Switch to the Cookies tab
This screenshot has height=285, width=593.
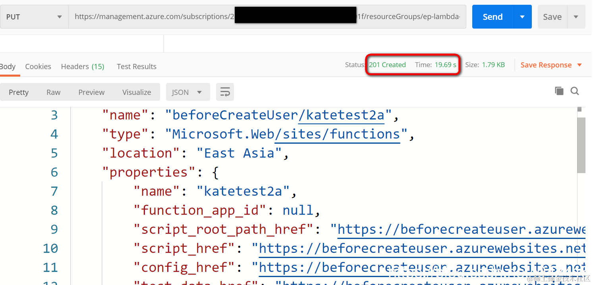pyautogui.click(x=38, y=66)
